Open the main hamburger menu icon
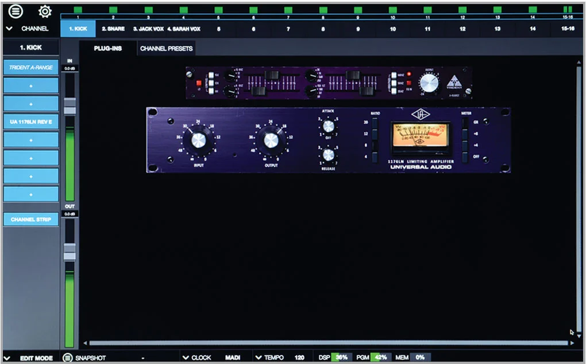This screenshot has height=364, width=586. coord(16,11)
